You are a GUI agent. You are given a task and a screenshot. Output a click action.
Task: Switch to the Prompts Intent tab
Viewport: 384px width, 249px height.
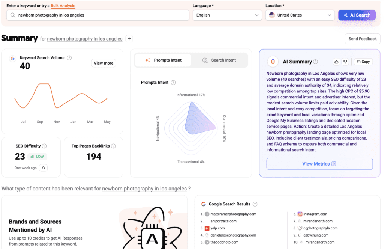coord(163,60)
